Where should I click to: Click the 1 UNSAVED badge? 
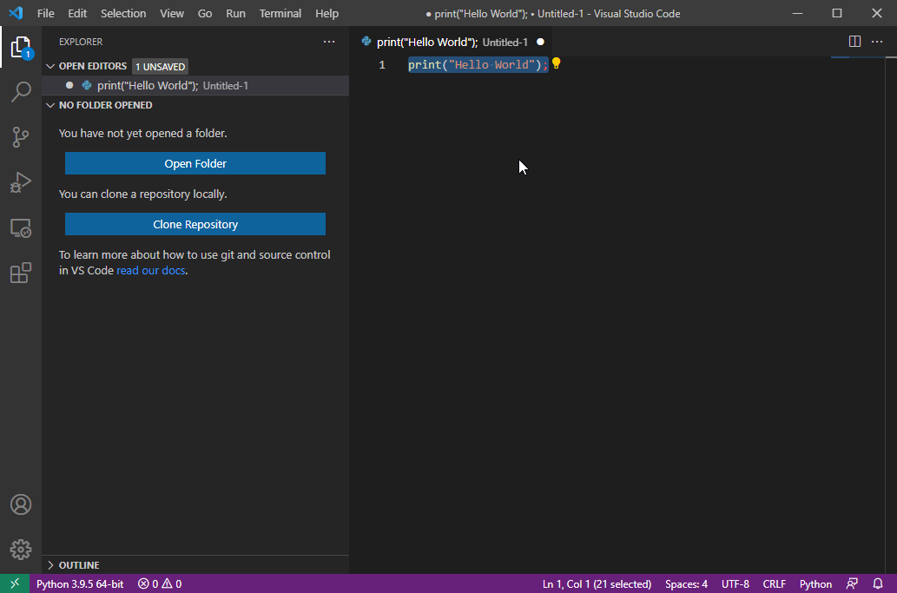tap(160, 66)
